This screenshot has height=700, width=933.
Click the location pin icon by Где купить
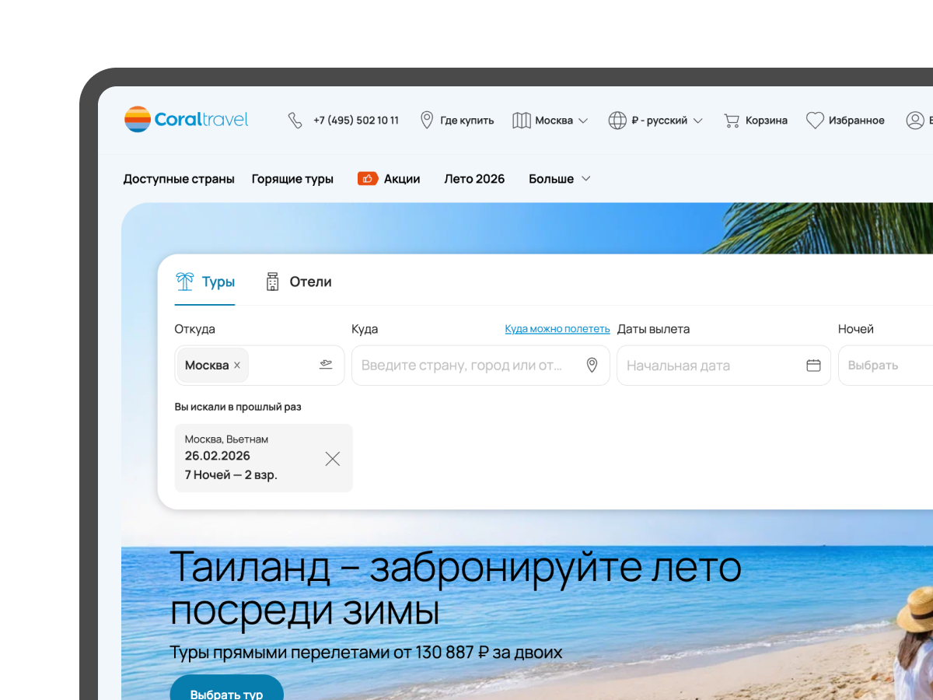[427, 121]
